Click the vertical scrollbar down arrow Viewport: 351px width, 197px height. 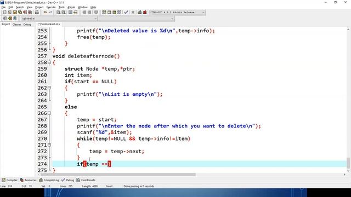coord(348,171)
